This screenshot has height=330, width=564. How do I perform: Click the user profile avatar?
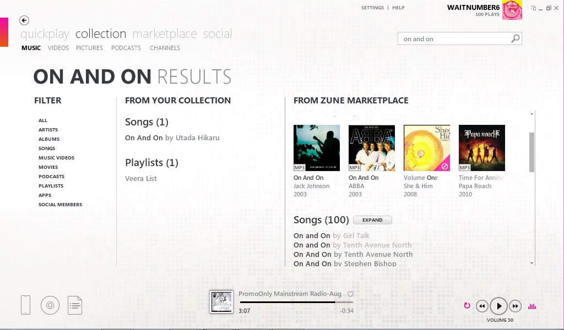tap(512, 10)
